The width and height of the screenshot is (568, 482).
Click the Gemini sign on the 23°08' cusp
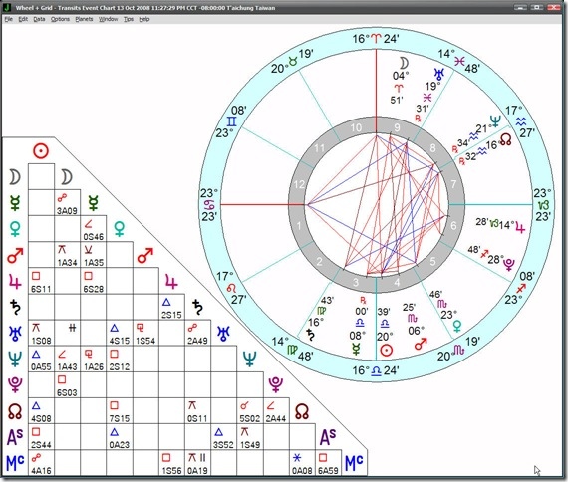point(231,121)
